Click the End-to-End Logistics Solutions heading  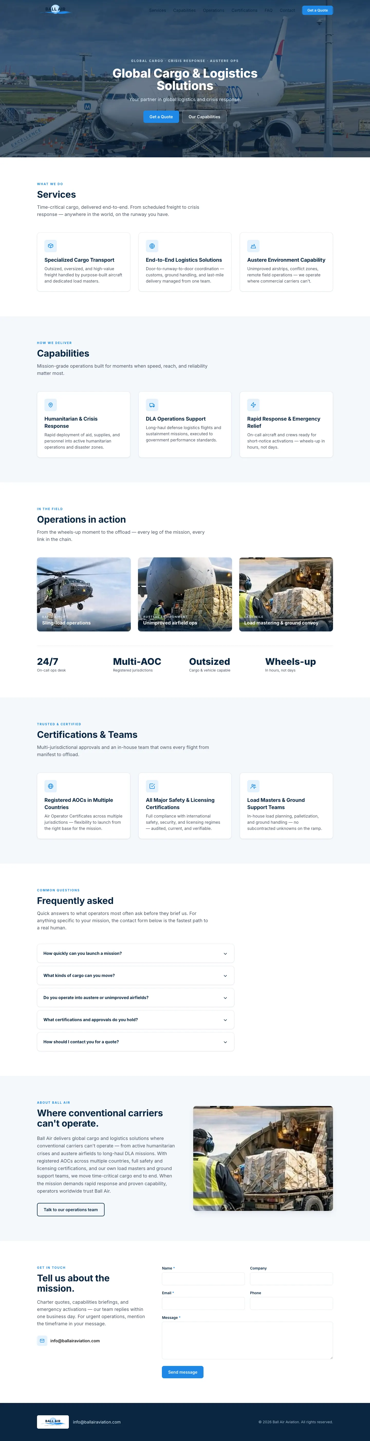[x=184, y=260]
